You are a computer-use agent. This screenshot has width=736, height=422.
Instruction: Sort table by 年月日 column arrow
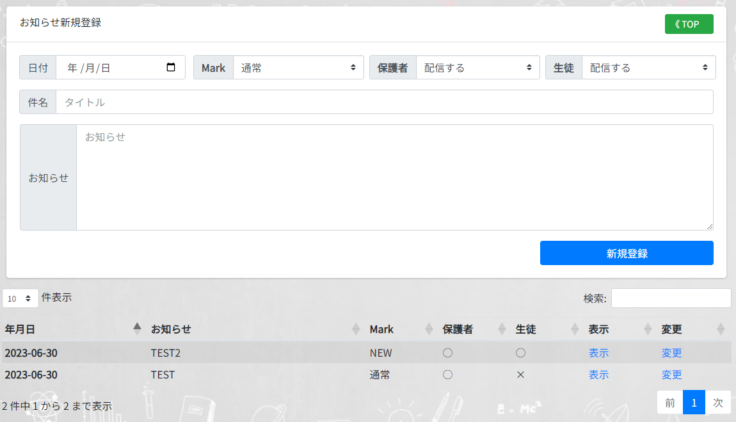[x=137, y=329]
